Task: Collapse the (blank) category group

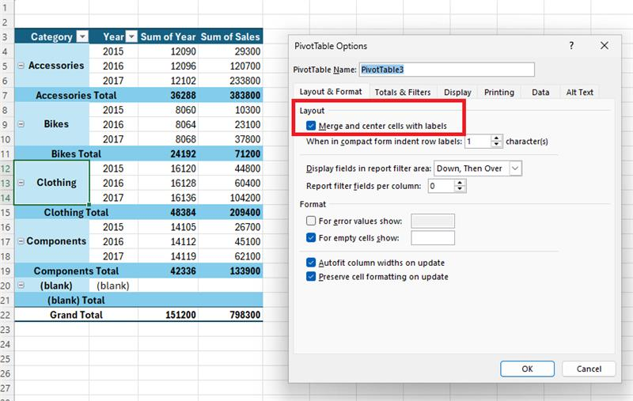Action: point(21,286)
